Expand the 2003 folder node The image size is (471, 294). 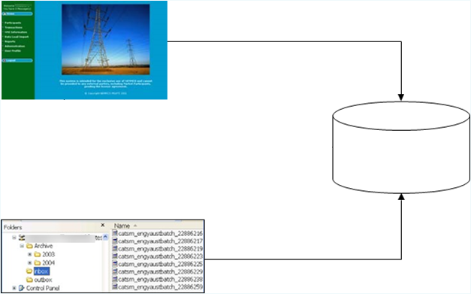coord(30,254)
